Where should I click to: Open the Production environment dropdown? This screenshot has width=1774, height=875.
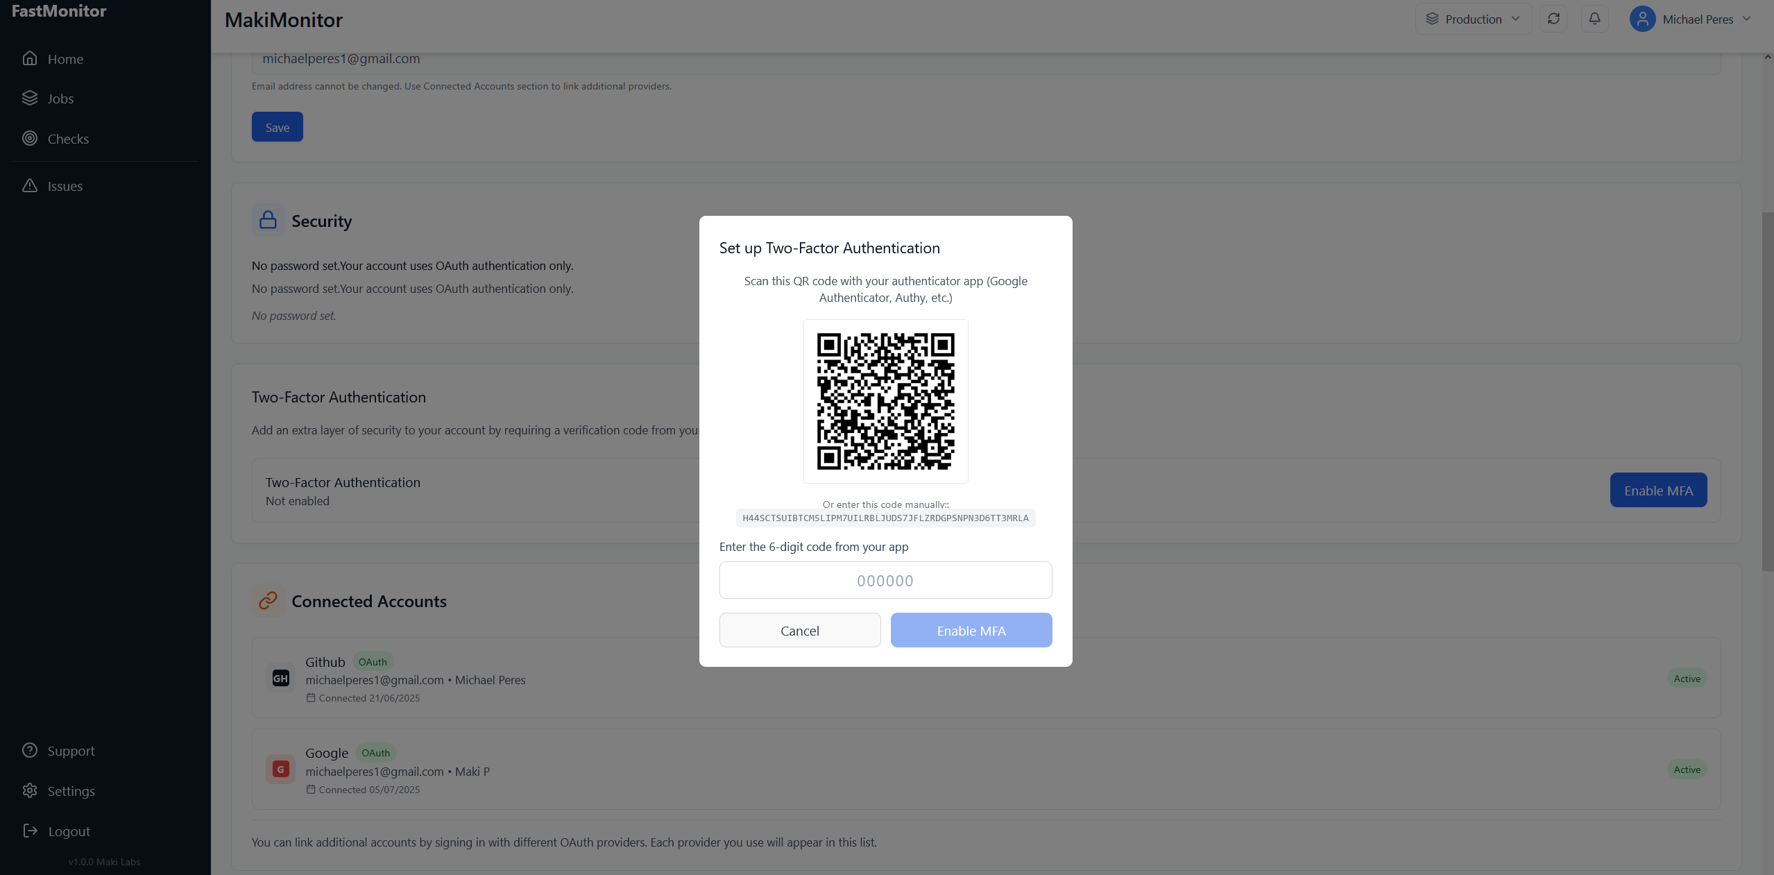point(1473,19)
